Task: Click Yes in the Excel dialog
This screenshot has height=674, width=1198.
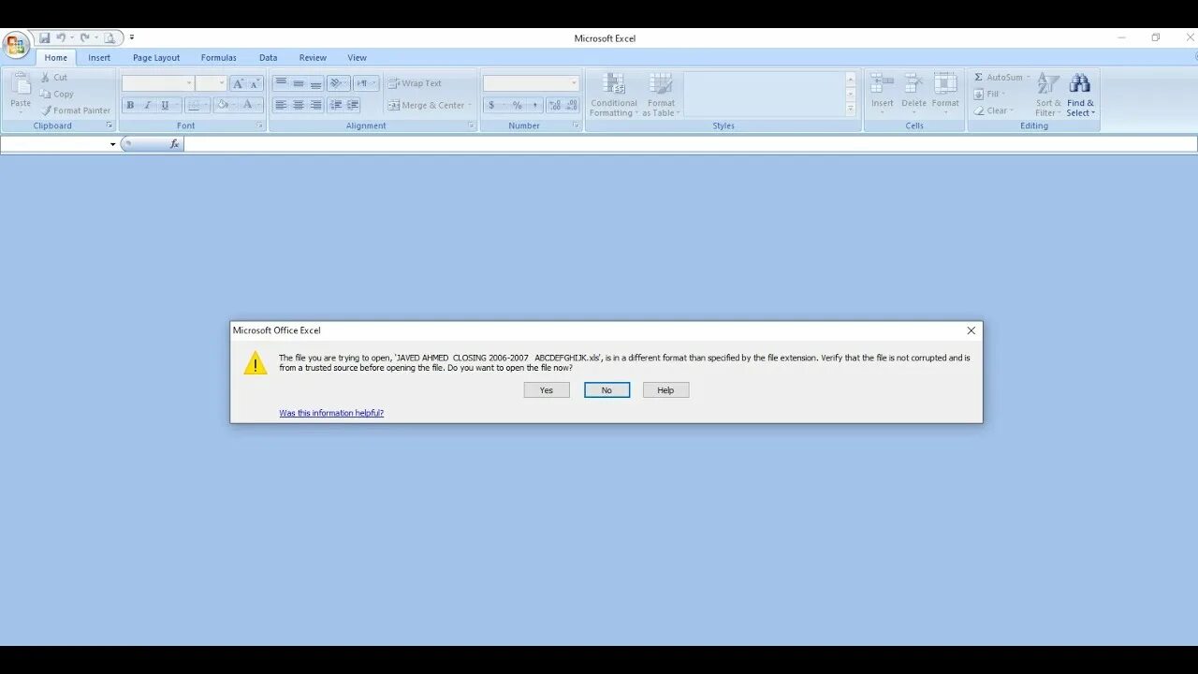Action: click(547, 390)
